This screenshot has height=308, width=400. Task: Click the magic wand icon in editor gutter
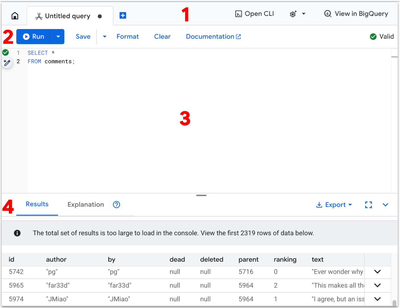click(x=7, y=63)
